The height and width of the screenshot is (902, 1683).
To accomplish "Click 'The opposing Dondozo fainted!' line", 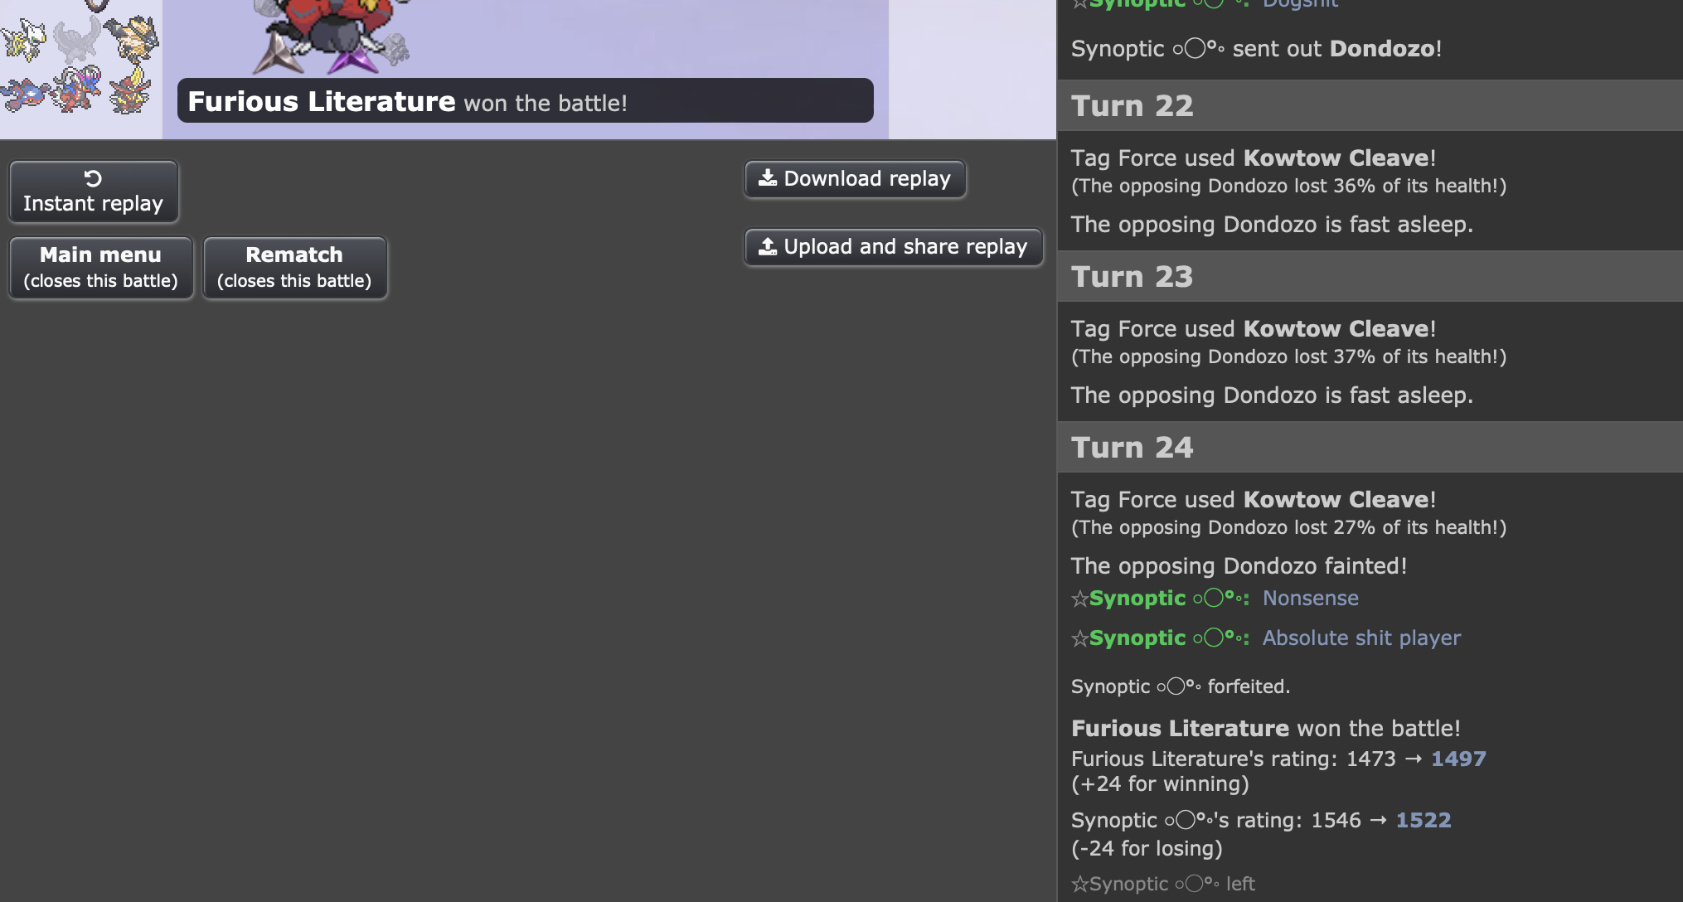I will click(1239, 566).
